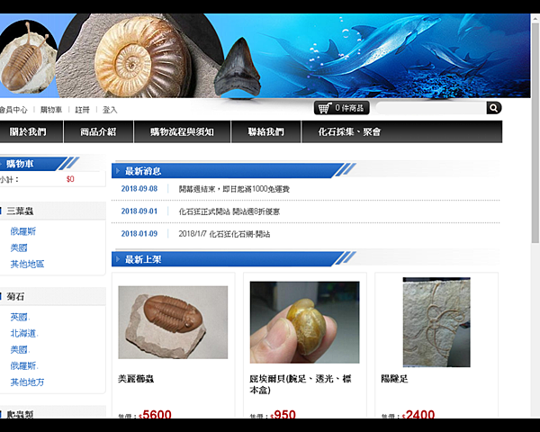540x432 pixels.
Task: Click the ammonite fossil in header banner
Action: [x=142, y=58]
